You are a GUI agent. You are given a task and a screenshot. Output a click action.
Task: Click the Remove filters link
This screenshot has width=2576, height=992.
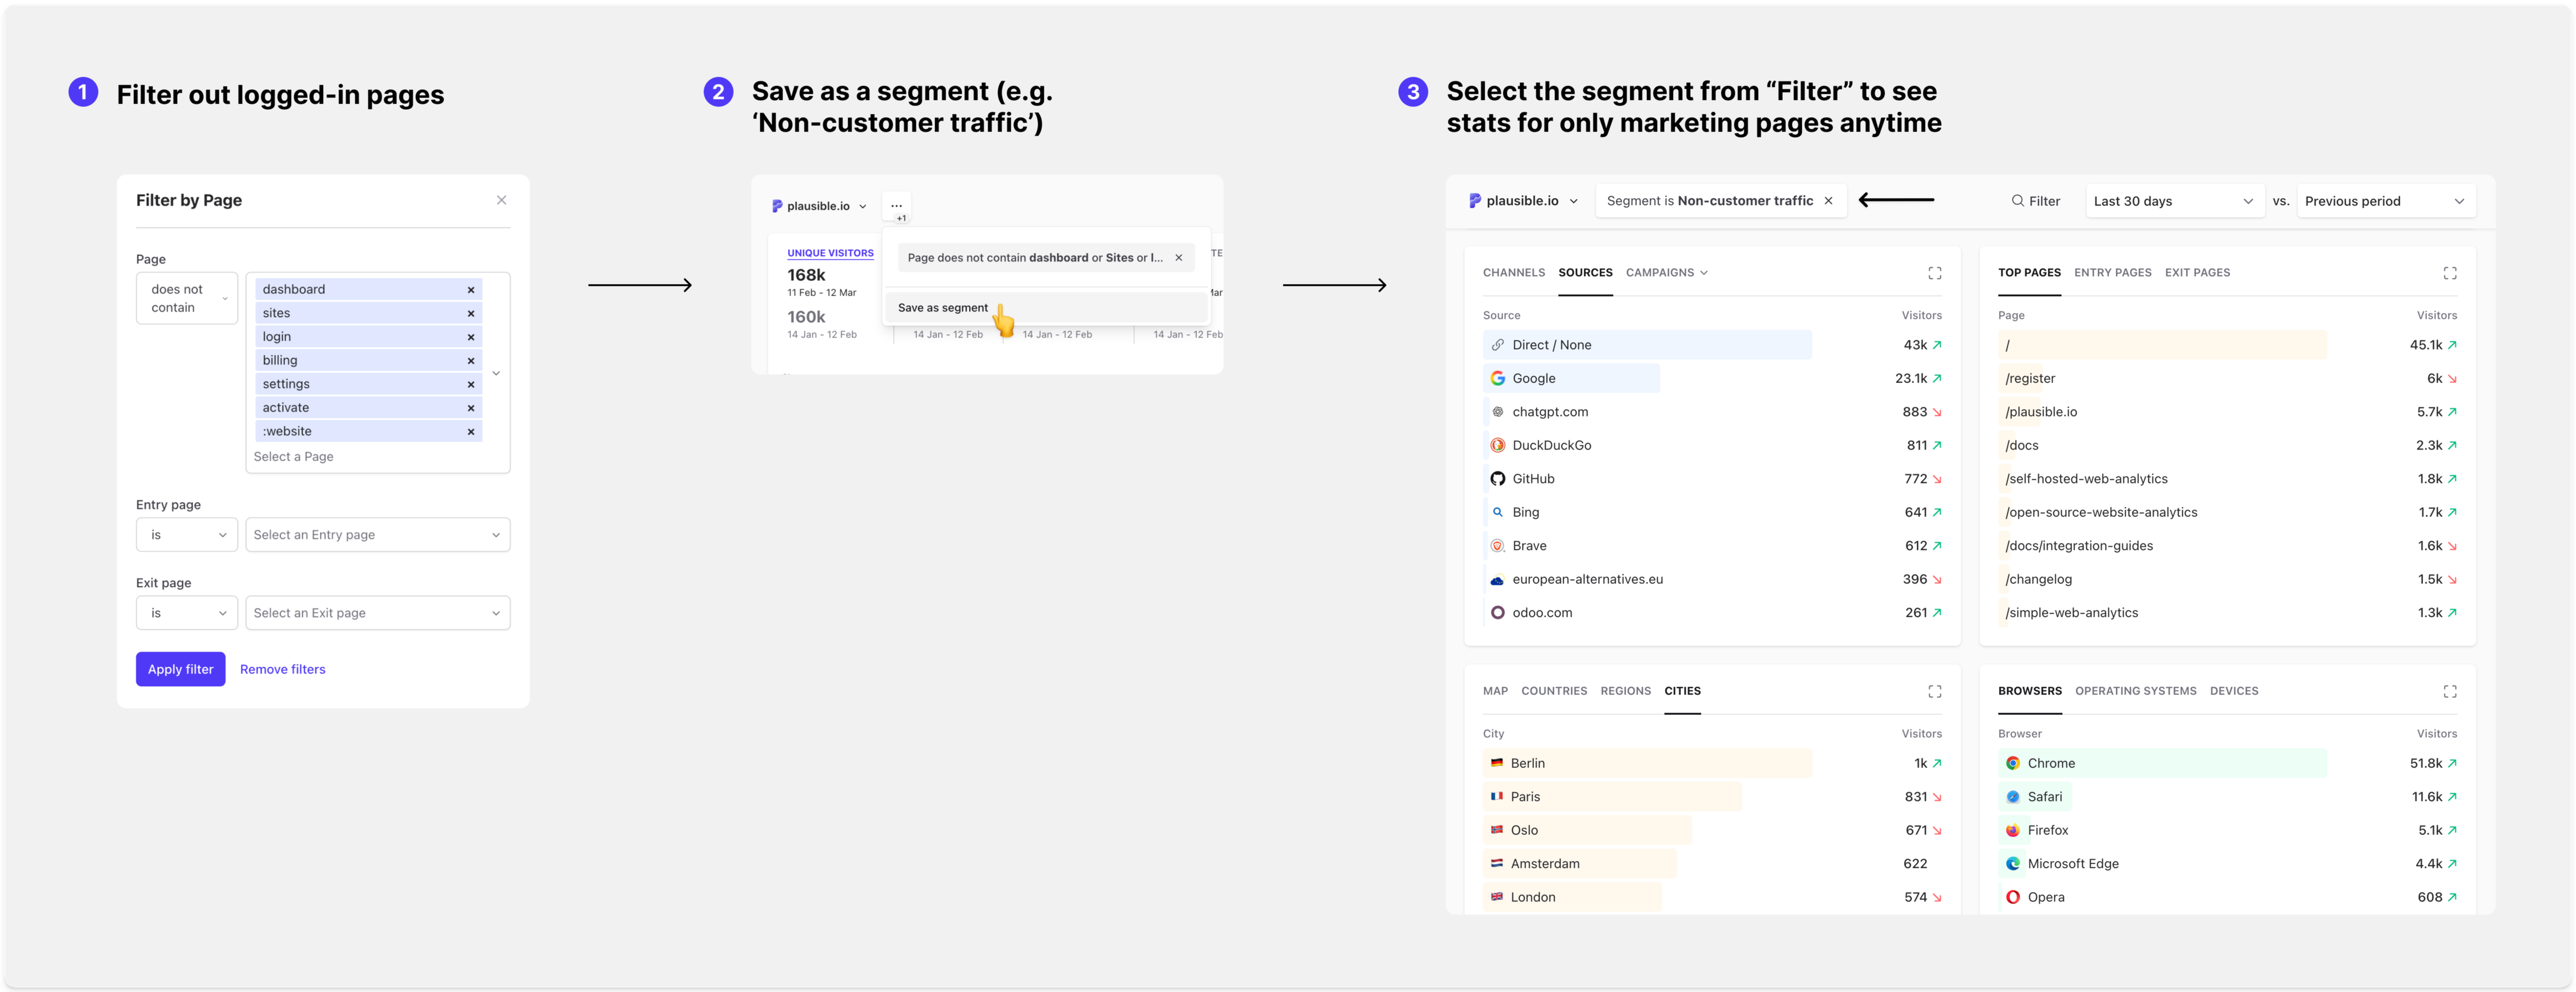pyautogui.click(x=282, y=669)
